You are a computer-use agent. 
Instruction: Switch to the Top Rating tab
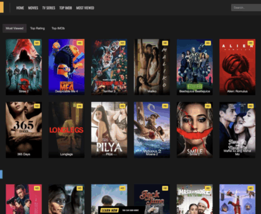37,28
